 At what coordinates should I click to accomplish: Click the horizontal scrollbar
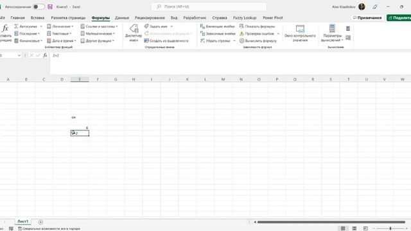pos(331,222)
